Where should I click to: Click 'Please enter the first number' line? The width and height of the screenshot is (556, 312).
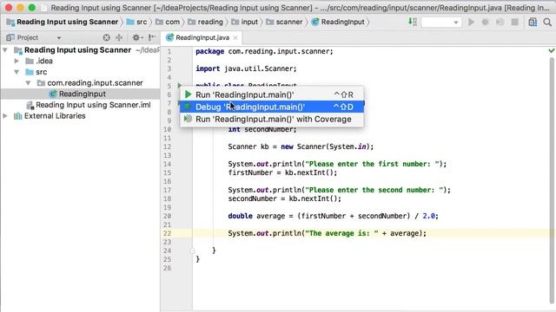point(337,164)
